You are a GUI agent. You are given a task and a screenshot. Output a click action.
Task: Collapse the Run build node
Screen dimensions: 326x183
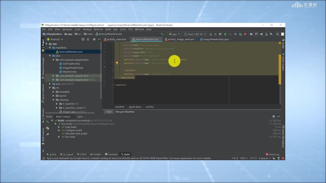click(56, 124)
